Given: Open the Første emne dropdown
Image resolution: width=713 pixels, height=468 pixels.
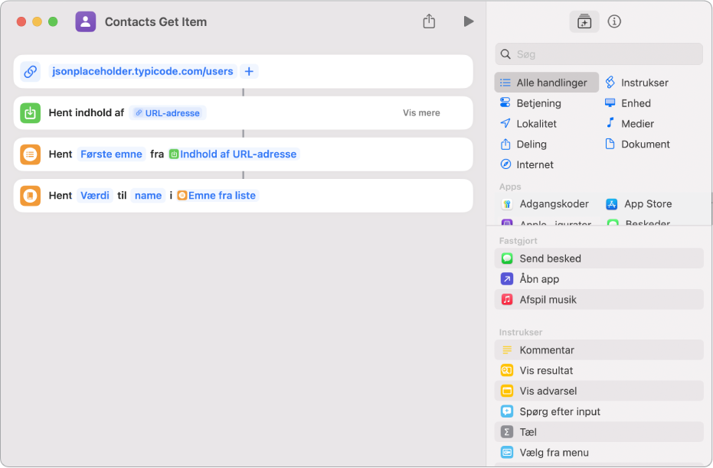Looking at the screenshot, I should [x=111, y=154].
